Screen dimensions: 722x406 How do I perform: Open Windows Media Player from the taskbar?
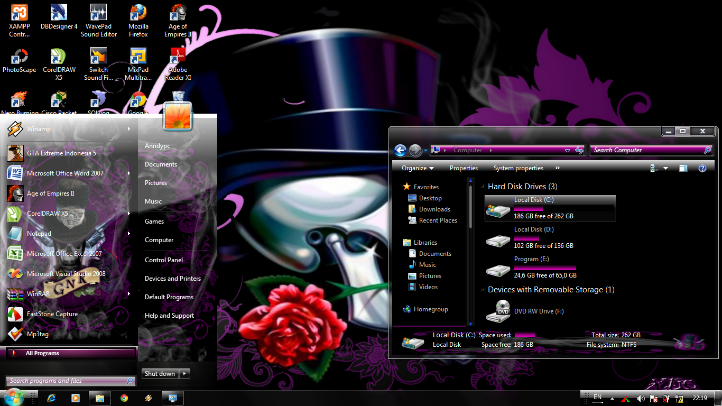pyautogui.click(x=75, y=398)
